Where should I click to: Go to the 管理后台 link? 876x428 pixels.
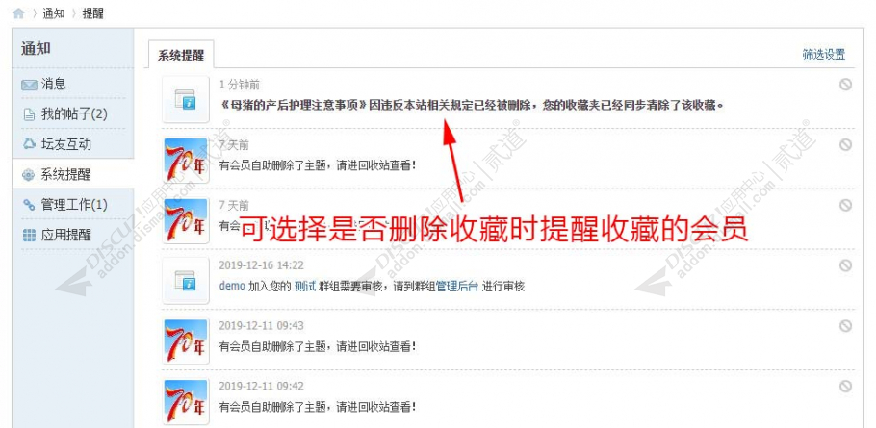[x=457, y=287]
